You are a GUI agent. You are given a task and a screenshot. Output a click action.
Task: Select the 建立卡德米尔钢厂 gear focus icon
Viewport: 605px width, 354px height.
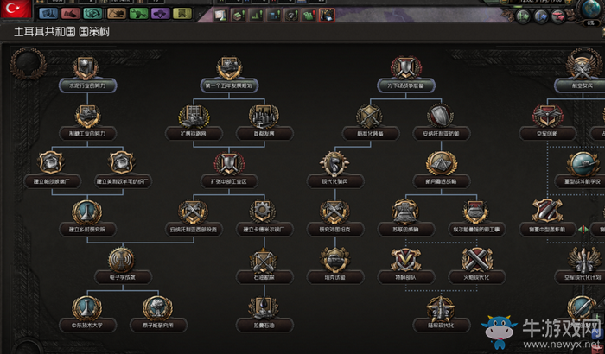point(264,212)
